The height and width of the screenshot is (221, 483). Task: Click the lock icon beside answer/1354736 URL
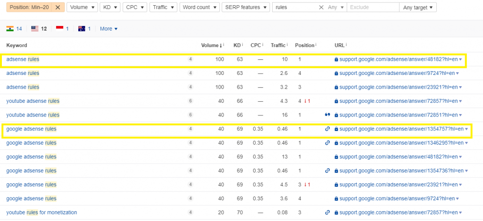[336, 171]
